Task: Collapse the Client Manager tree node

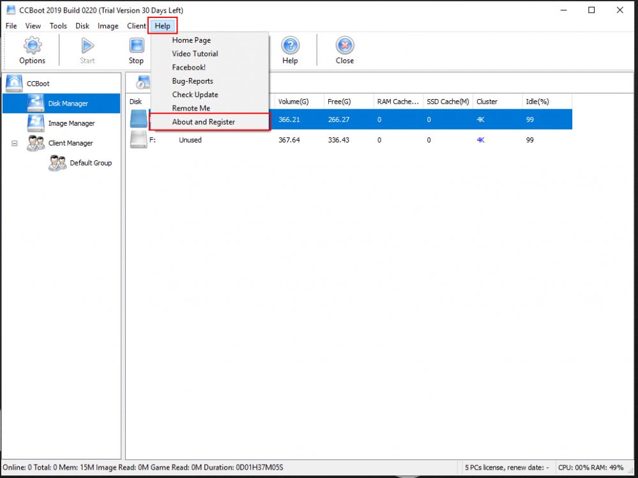Action: click(15, 143)
